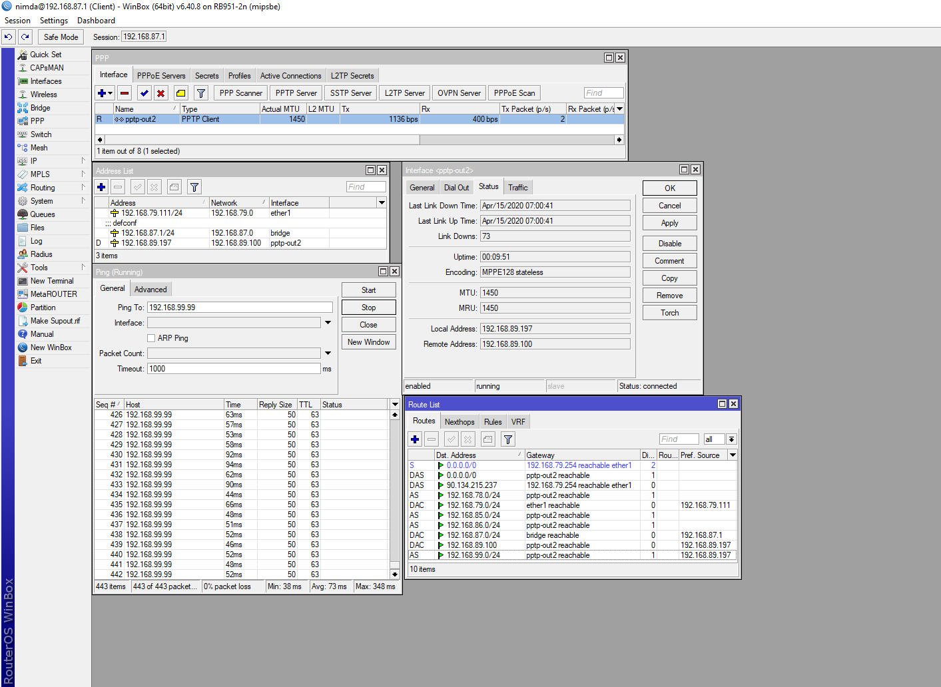The image size is (941, 687).
Task: Click the Ping To address field
Action: [x=240, y=308]
